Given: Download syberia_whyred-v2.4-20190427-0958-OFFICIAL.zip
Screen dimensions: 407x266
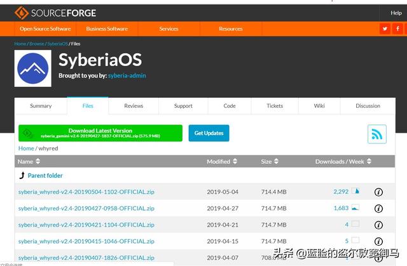Looking at the screenshot, I should click(x=86, y=208).
